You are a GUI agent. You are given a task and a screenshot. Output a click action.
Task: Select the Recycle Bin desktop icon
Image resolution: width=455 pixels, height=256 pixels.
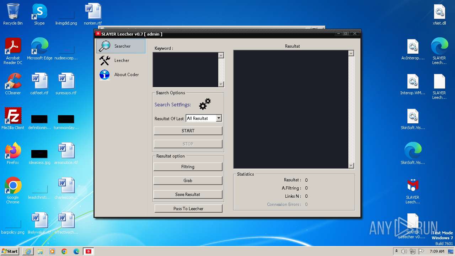point(13,15)
